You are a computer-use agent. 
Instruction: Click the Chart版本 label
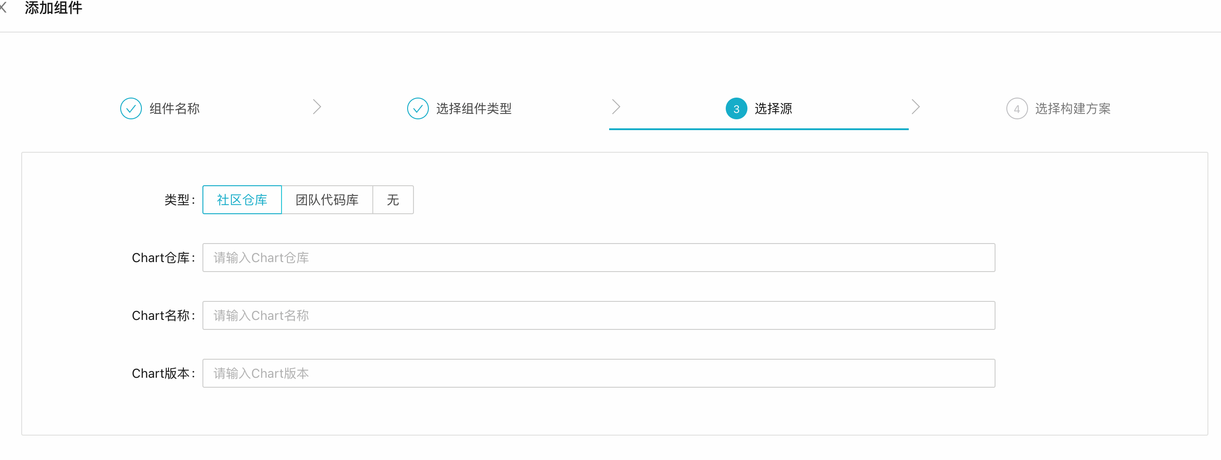coord(164,373)
